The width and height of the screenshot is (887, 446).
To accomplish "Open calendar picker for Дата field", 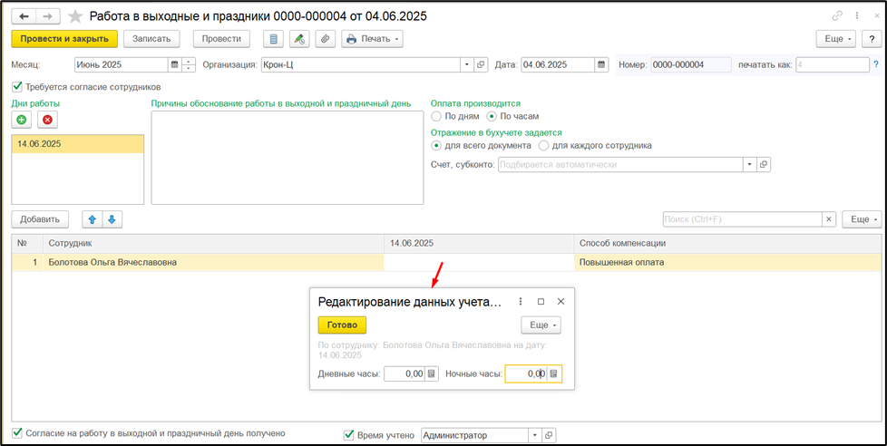I will tap(600, 64).
